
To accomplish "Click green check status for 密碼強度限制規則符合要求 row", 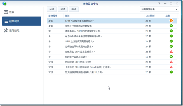I will click(x=171, y=46).
